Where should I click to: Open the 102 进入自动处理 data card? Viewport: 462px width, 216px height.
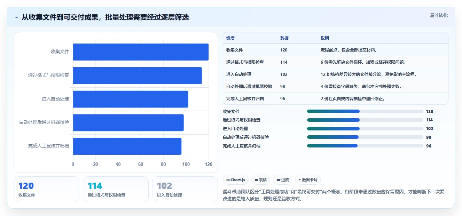pyautogui.click(x=185, y=189)
